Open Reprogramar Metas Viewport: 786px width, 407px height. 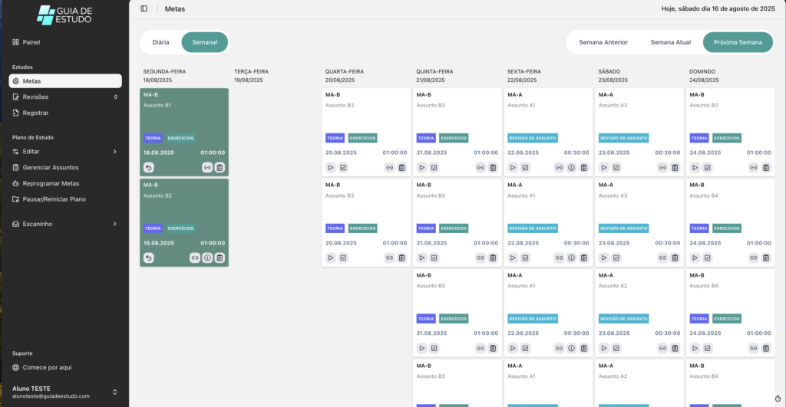point(65,183)
